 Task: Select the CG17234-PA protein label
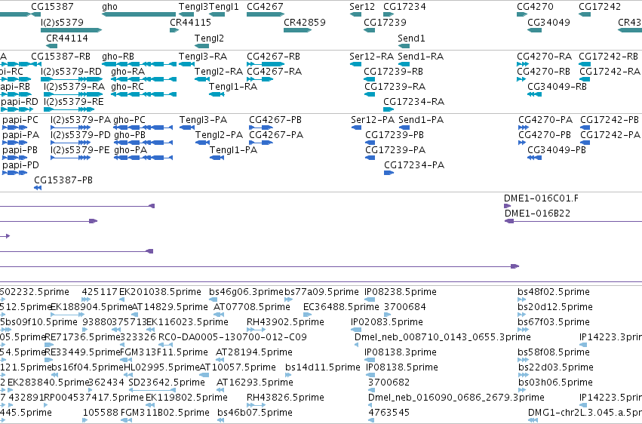414,165
